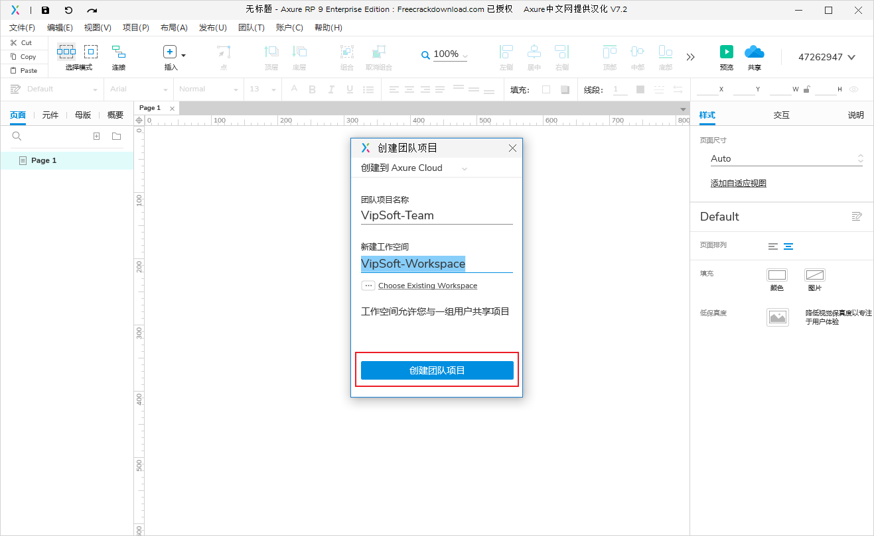The width and height of the screenshot is (874, 536).
Task: Click the 组合 group icon
Action: pyautogui.click(x=347, y=52)
